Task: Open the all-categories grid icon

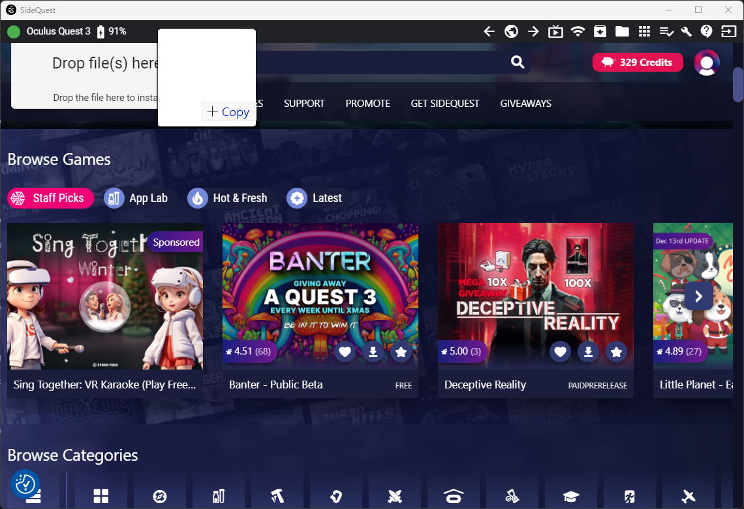Action: point(101,496)
